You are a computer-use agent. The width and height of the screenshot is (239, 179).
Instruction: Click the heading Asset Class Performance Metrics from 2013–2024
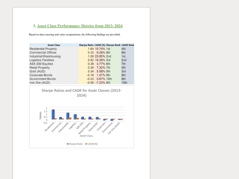80,26
